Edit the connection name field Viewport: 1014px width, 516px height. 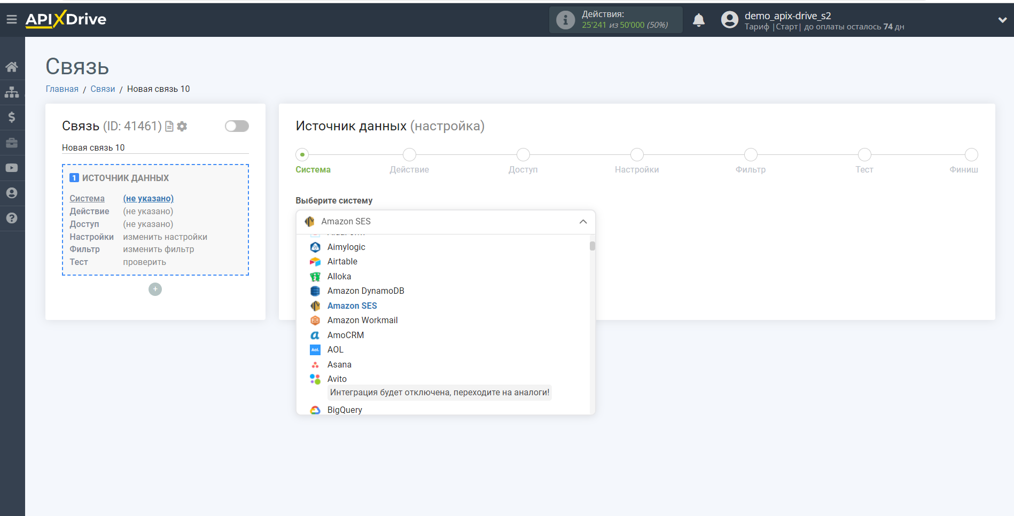click(x=155, y=148)
